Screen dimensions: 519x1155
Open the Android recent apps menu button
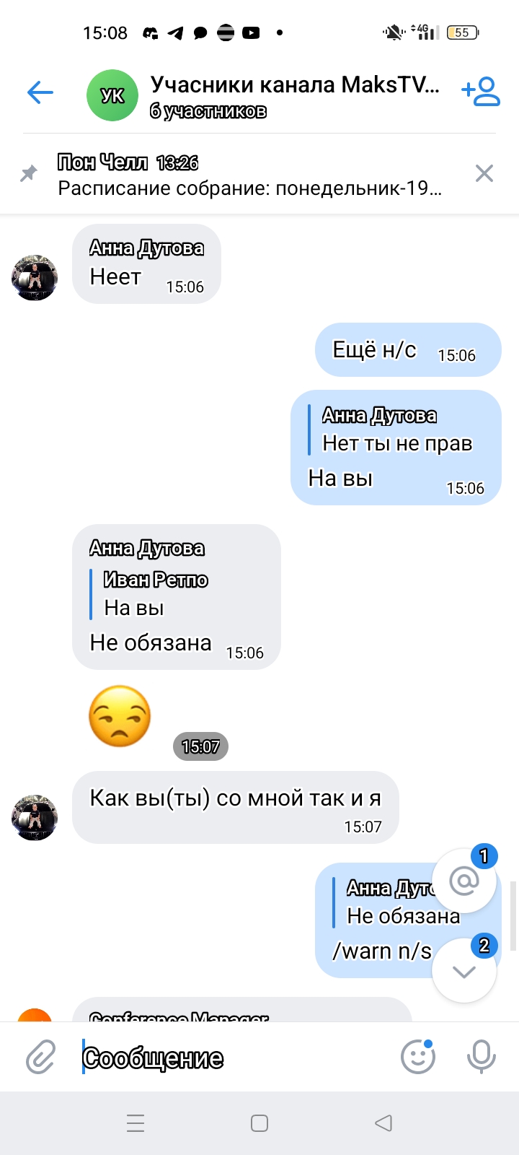(136, 1123)
